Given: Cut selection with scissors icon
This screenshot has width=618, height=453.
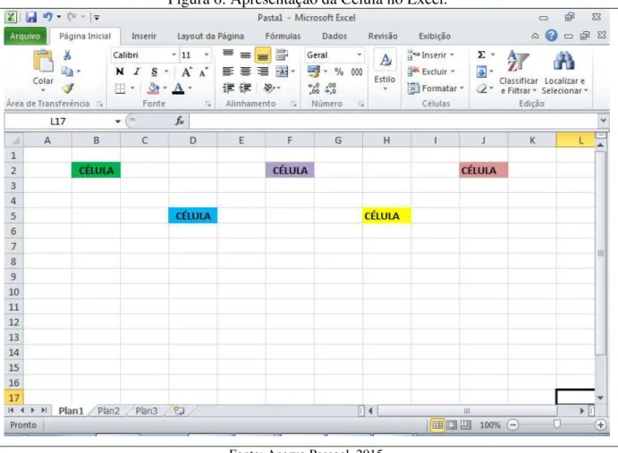Looking at the screenshot, I should pos(67,55).
